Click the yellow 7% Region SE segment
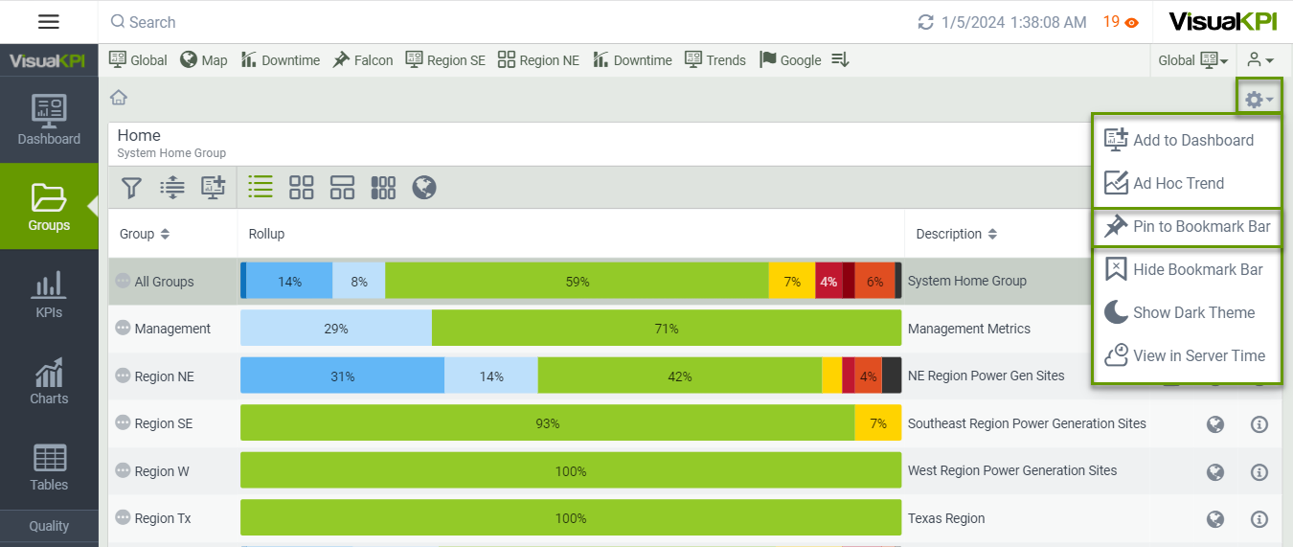Image resolution: width=1293 pixels, height=547 pixels. 877,423
